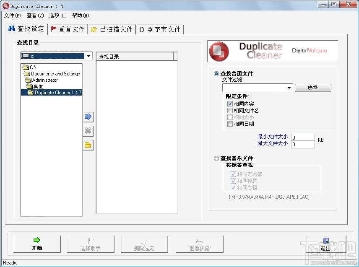Select the 查找音乐文件 radio button
Image resolution: width=359 pixels, height=267 pixels.
click(x=216, y=158)
